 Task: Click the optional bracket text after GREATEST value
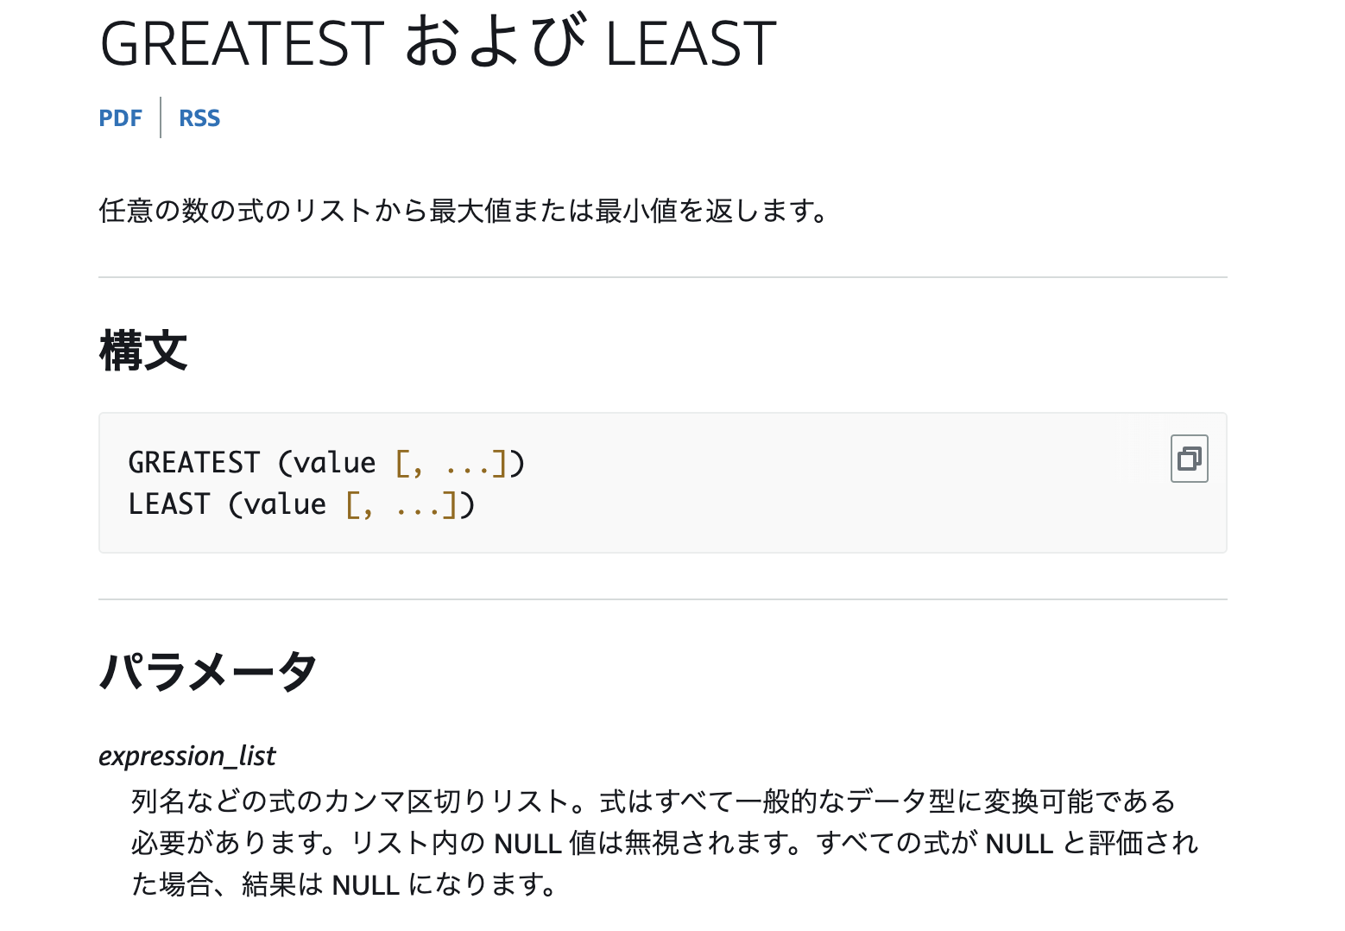click(x=451, y=464)
